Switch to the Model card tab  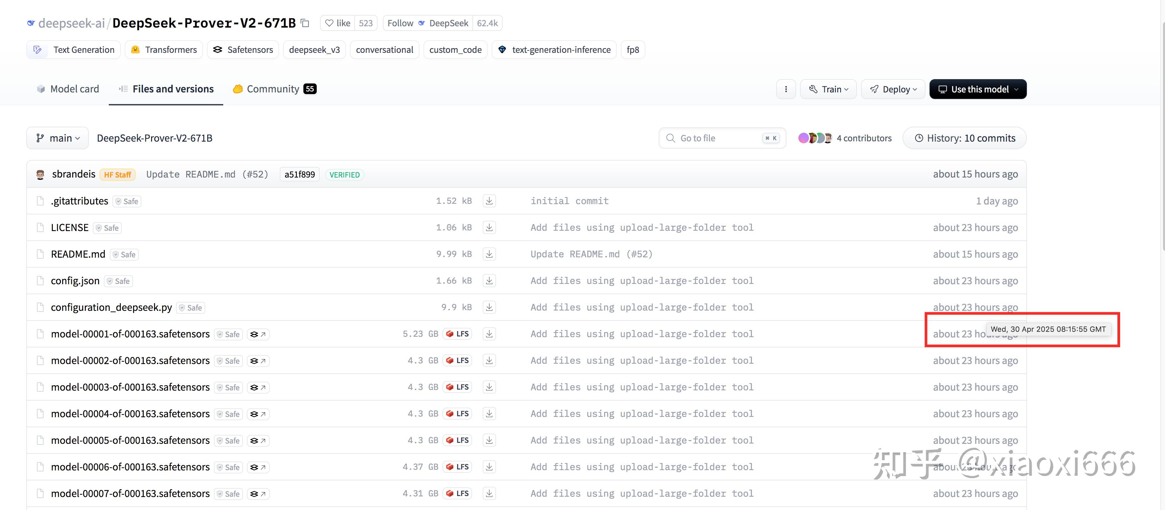click(x=68, y=89)
